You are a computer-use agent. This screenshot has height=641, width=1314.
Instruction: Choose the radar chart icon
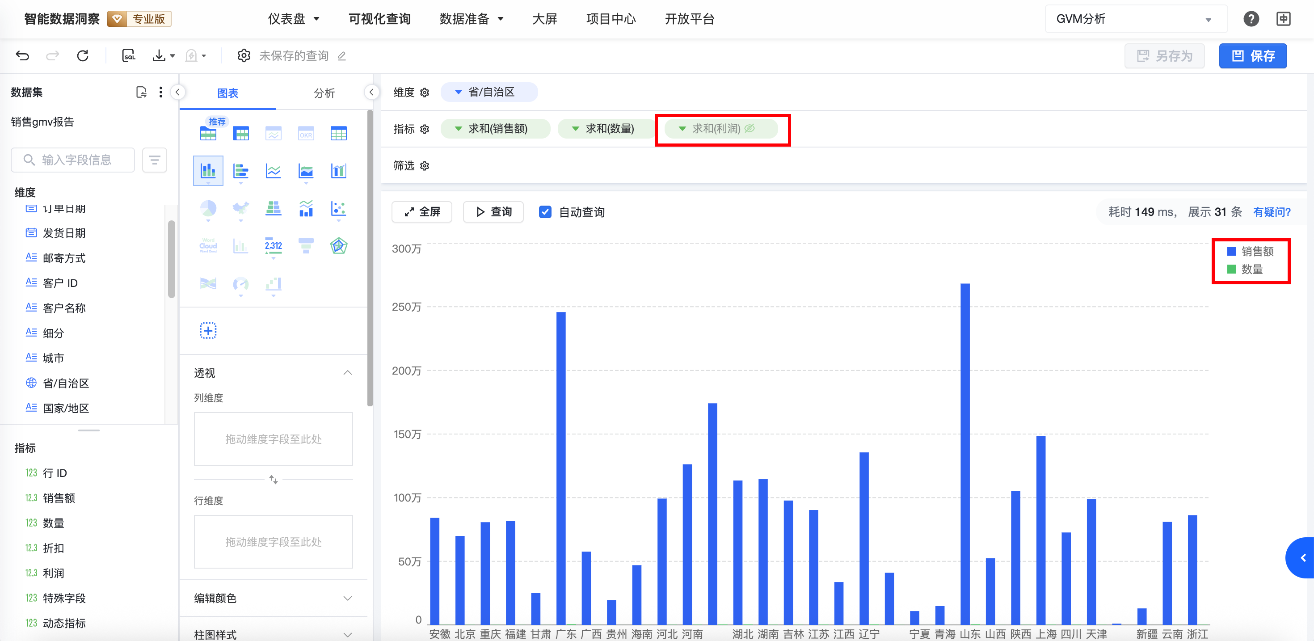pos(338,246)
